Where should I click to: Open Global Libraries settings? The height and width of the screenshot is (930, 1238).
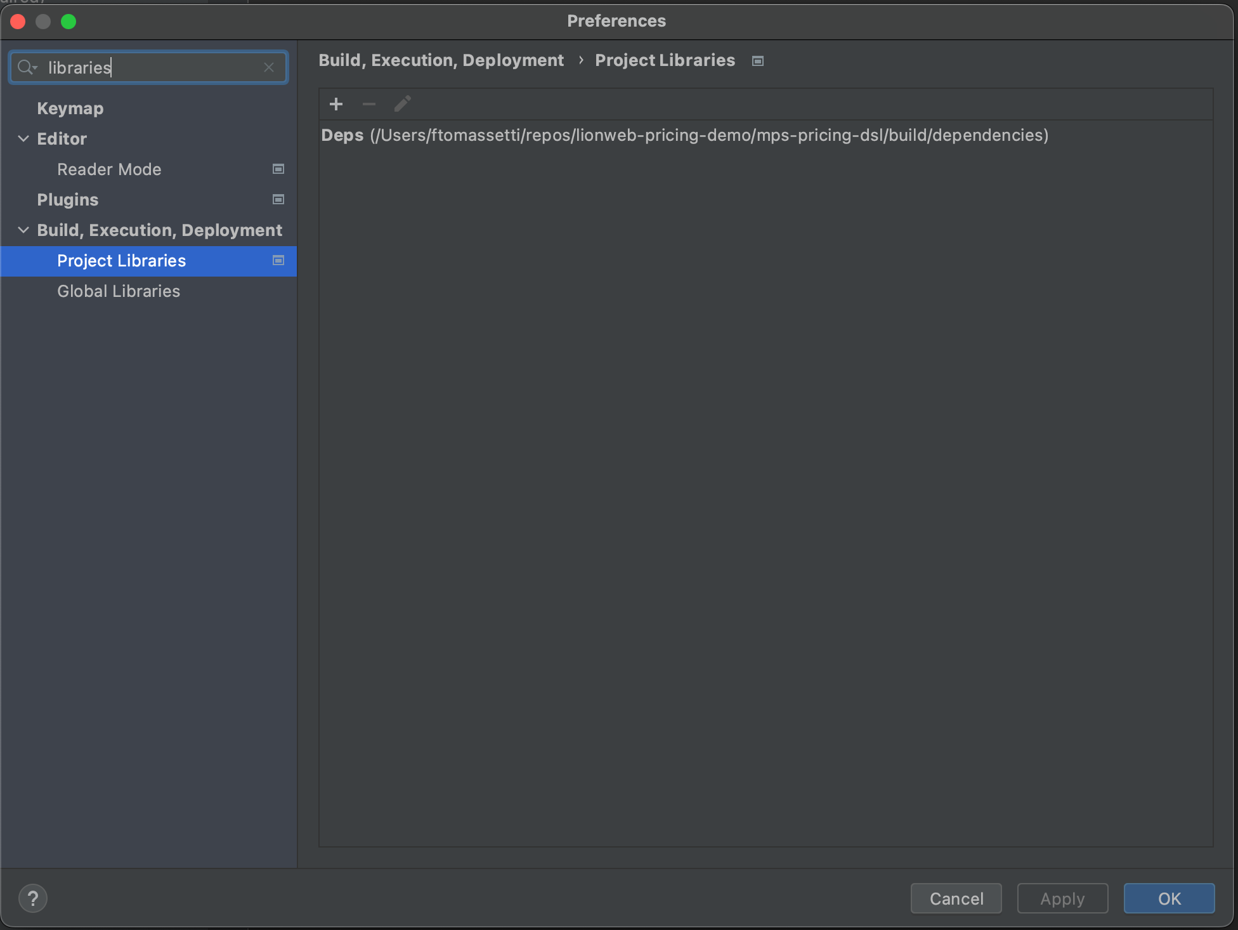click(x=119, y=291)
